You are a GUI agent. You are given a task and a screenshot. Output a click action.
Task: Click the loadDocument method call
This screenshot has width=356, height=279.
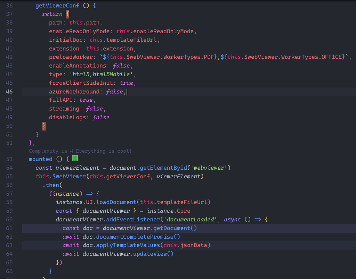tap(116, 202)
